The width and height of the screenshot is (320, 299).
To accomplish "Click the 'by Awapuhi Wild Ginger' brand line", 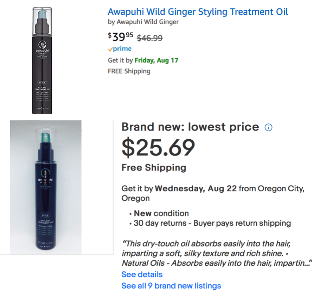I will [143, 22].
